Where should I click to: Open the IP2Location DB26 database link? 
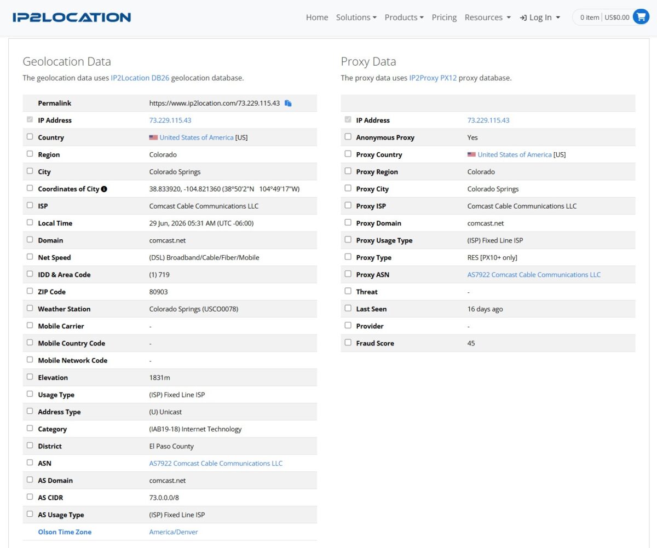coord(140,78)
